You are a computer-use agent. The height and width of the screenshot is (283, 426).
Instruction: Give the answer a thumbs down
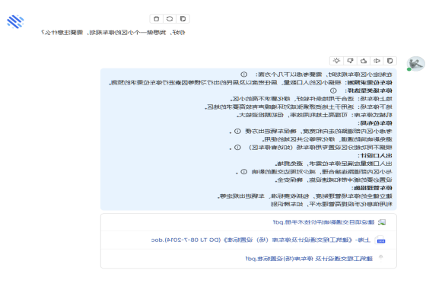click(x=350, y=61)
